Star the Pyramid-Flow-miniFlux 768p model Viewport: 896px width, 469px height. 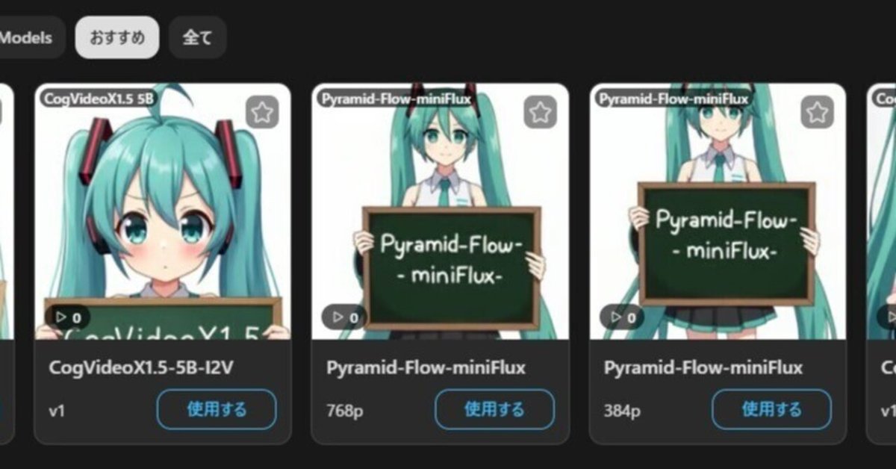click(540, 113)
